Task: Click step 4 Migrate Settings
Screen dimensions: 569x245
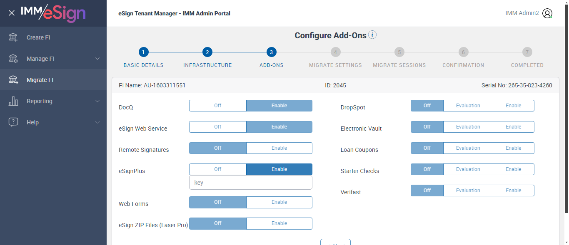Action: 335,52
